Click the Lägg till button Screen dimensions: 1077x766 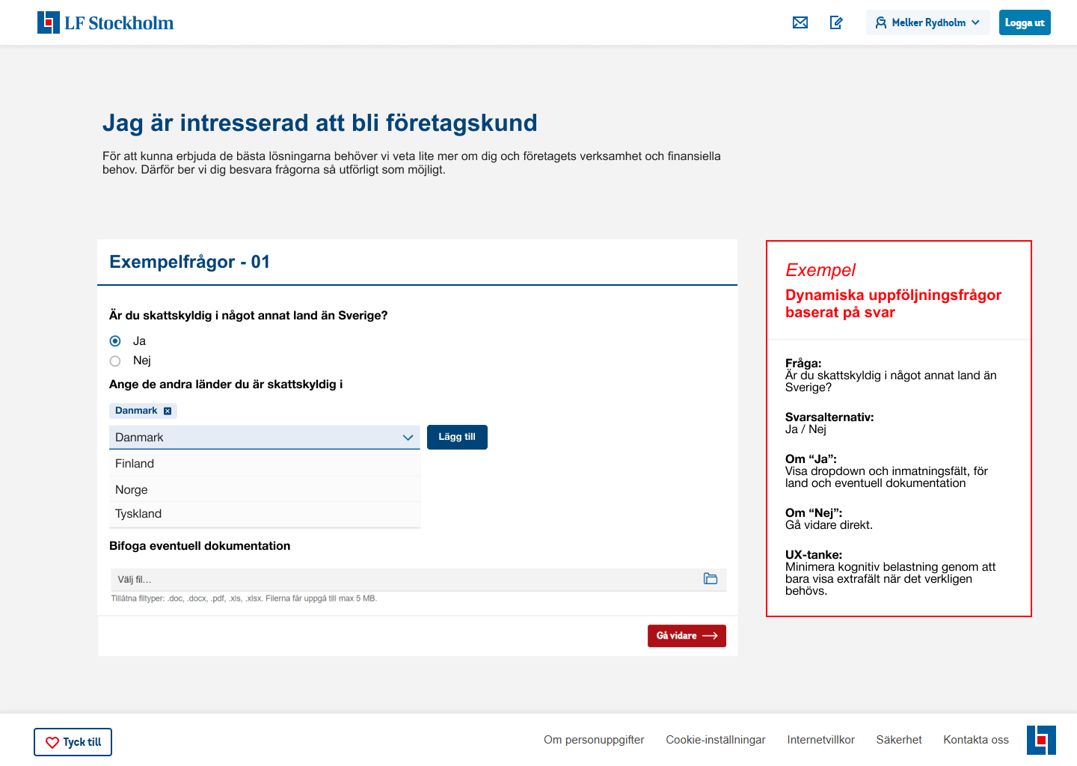click(457, 437)
